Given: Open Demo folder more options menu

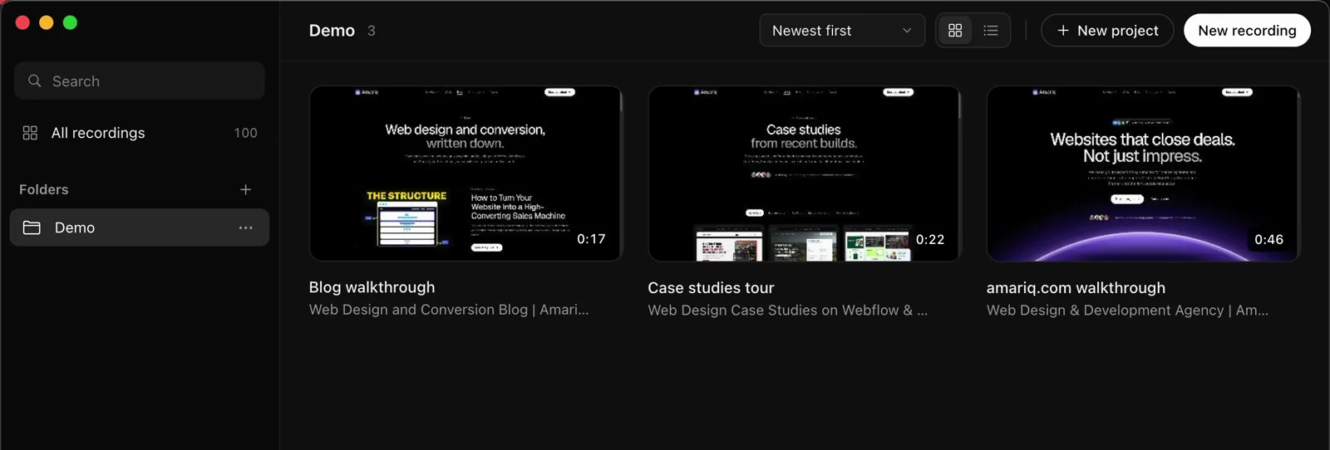Looking at the screenshot, I should [x=245, y=227].
